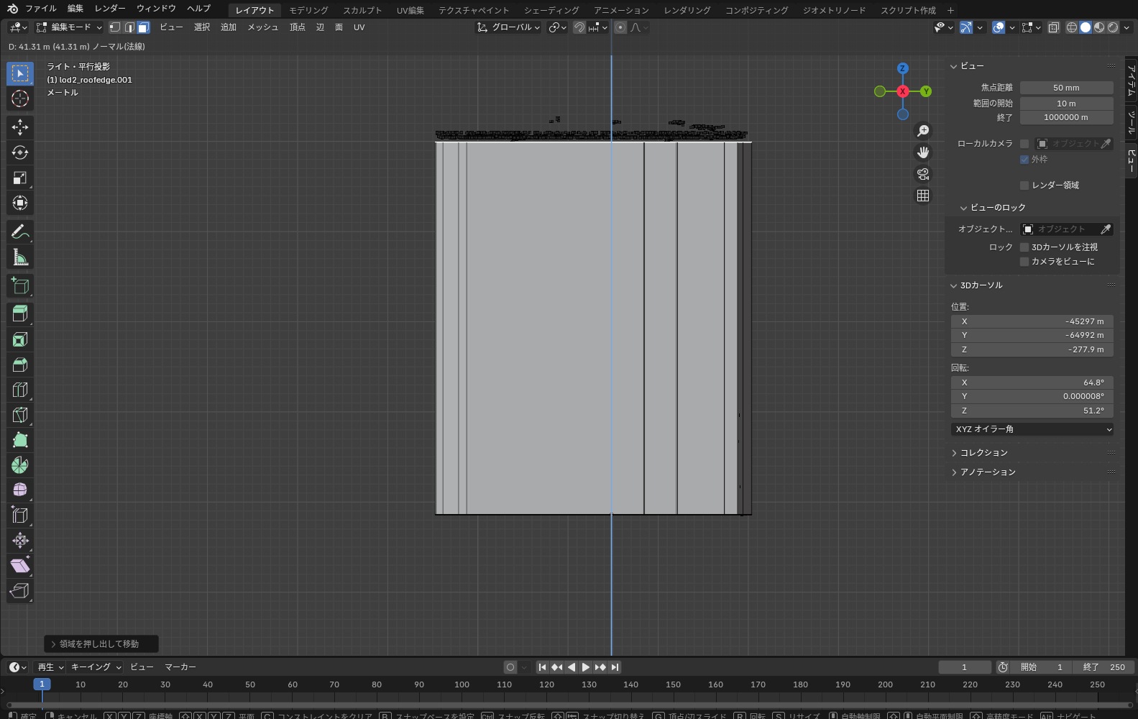Select the Knife tool
1138x719 pixels.
point(20,415)
